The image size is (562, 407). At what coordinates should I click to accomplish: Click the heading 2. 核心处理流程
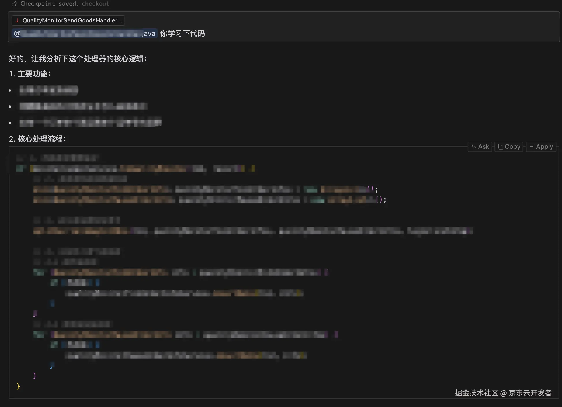[37, 139]
